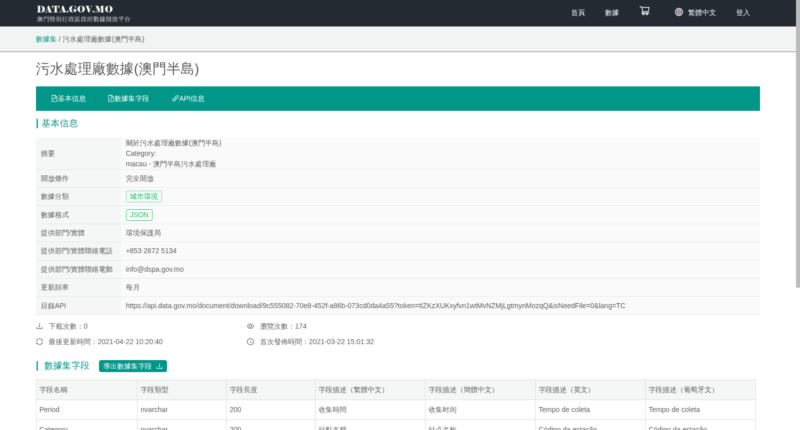Viewport: 800px width, 430px height.
Task: Click the 導出數據集字段 export button
Action: point(133,366)
